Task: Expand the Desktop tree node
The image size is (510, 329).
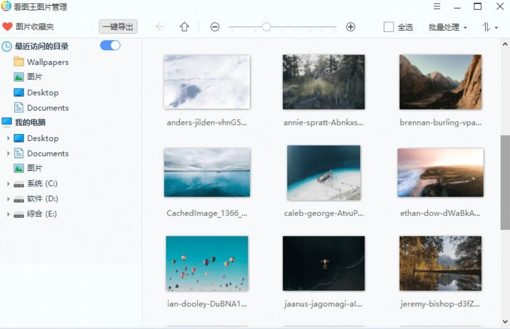Action: tap(8, 138)
